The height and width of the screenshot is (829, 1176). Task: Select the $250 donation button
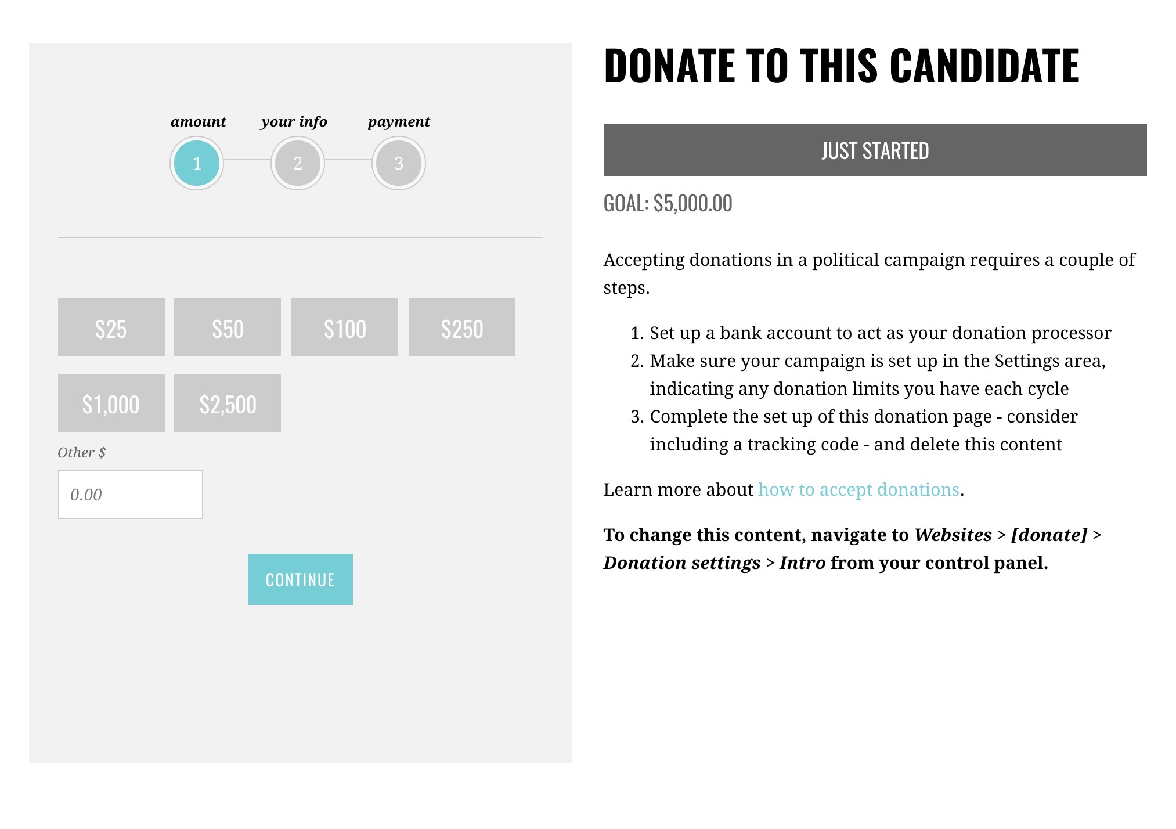[x=462, y=327]
